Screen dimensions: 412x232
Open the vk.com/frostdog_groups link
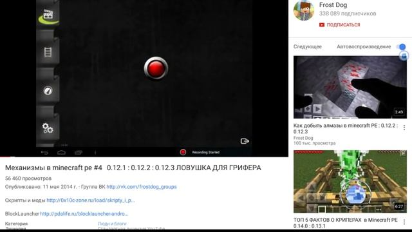tap(142, 187)
